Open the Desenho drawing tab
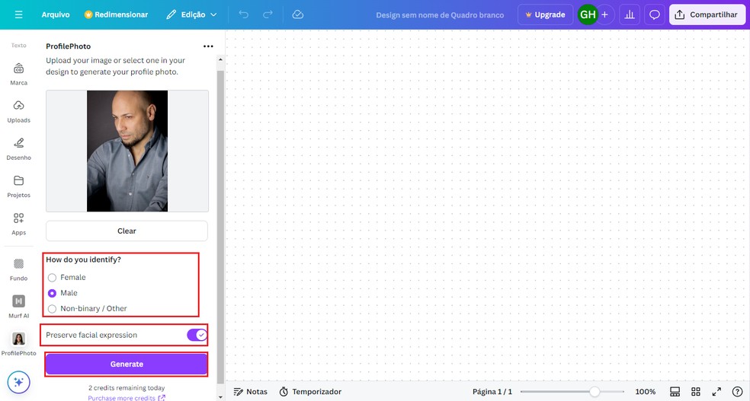Viewport: 750px width, 401px height. click(18, 149)
